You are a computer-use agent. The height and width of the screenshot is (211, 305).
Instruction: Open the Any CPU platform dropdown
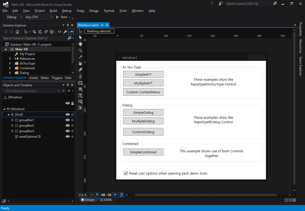(52, 17)
